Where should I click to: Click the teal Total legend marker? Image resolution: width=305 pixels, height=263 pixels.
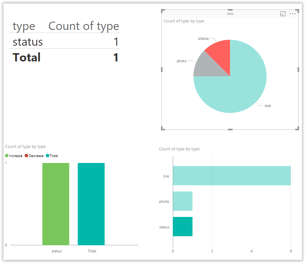48,156
